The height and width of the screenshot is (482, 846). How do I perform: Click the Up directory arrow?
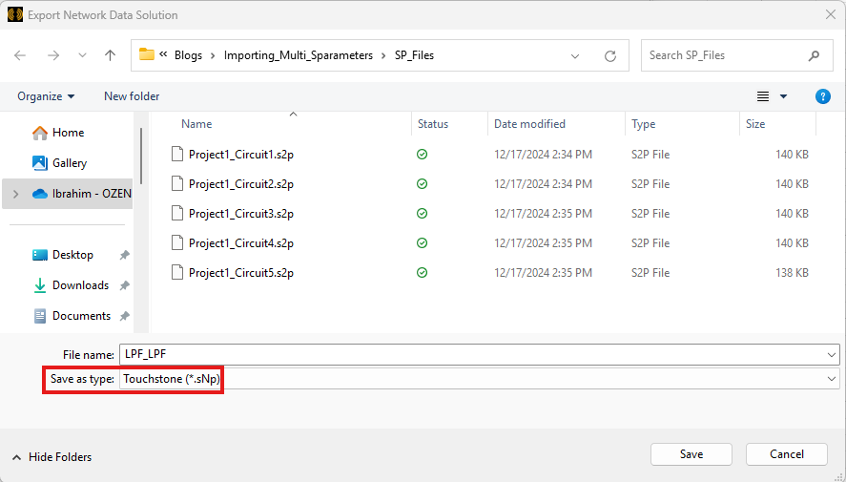tap(111, 55)
